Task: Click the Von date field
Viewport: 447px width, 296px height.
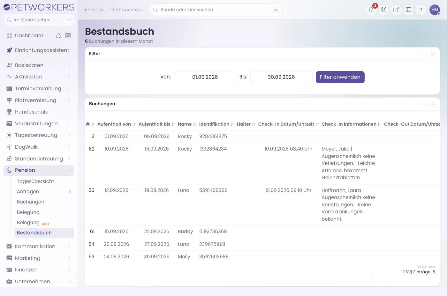Action: pyautogui.click(x=205, y=77)
